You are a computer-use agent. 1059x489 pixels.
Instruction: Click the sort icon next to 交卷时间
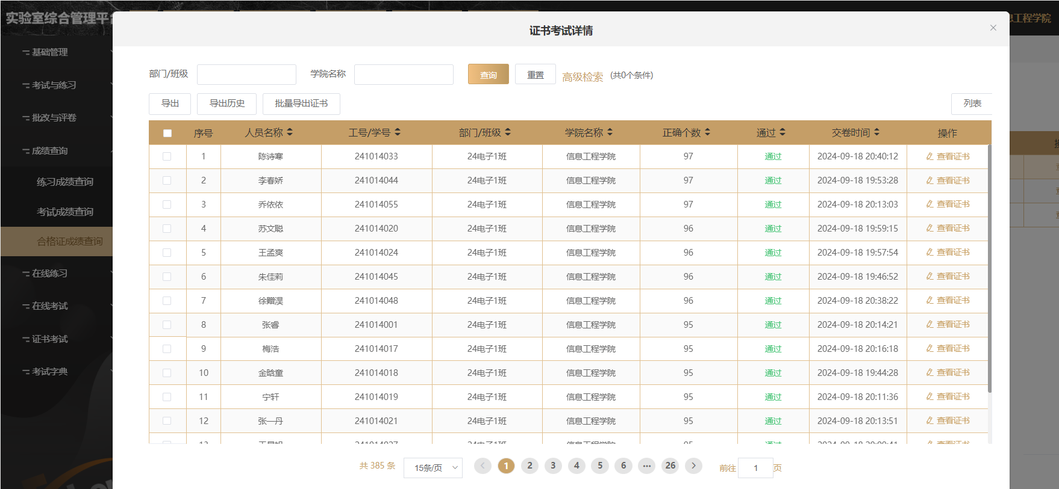point(876,132)
